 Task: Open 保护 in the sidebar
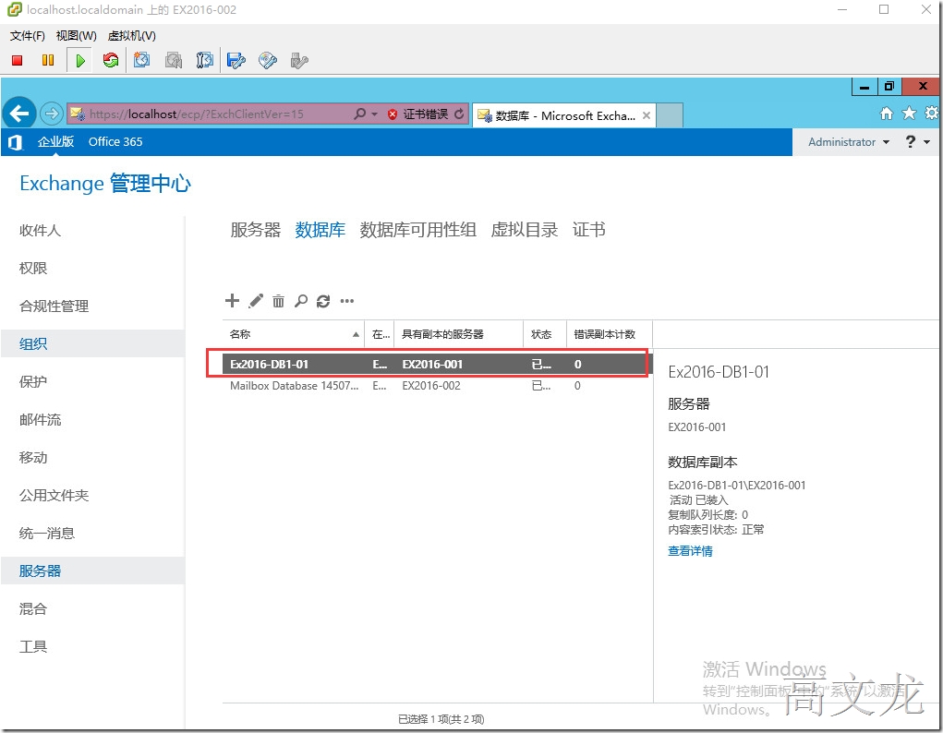(x=33, y=382)
